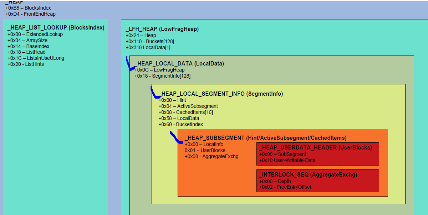This screenshot has height=215, width=428.
Task: Click the blue mark beside _HEAP_LOCAL_DATA
Action: point(129,64)
